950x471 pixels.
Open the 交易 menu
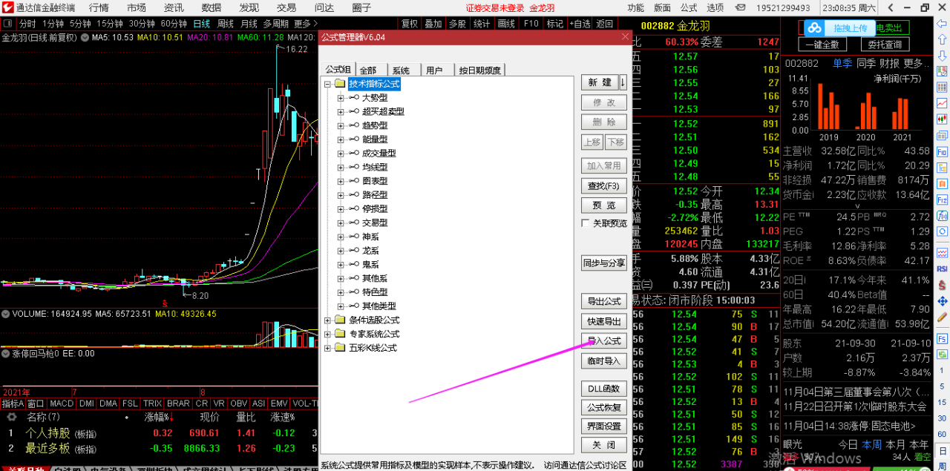(x=286, y=7)
